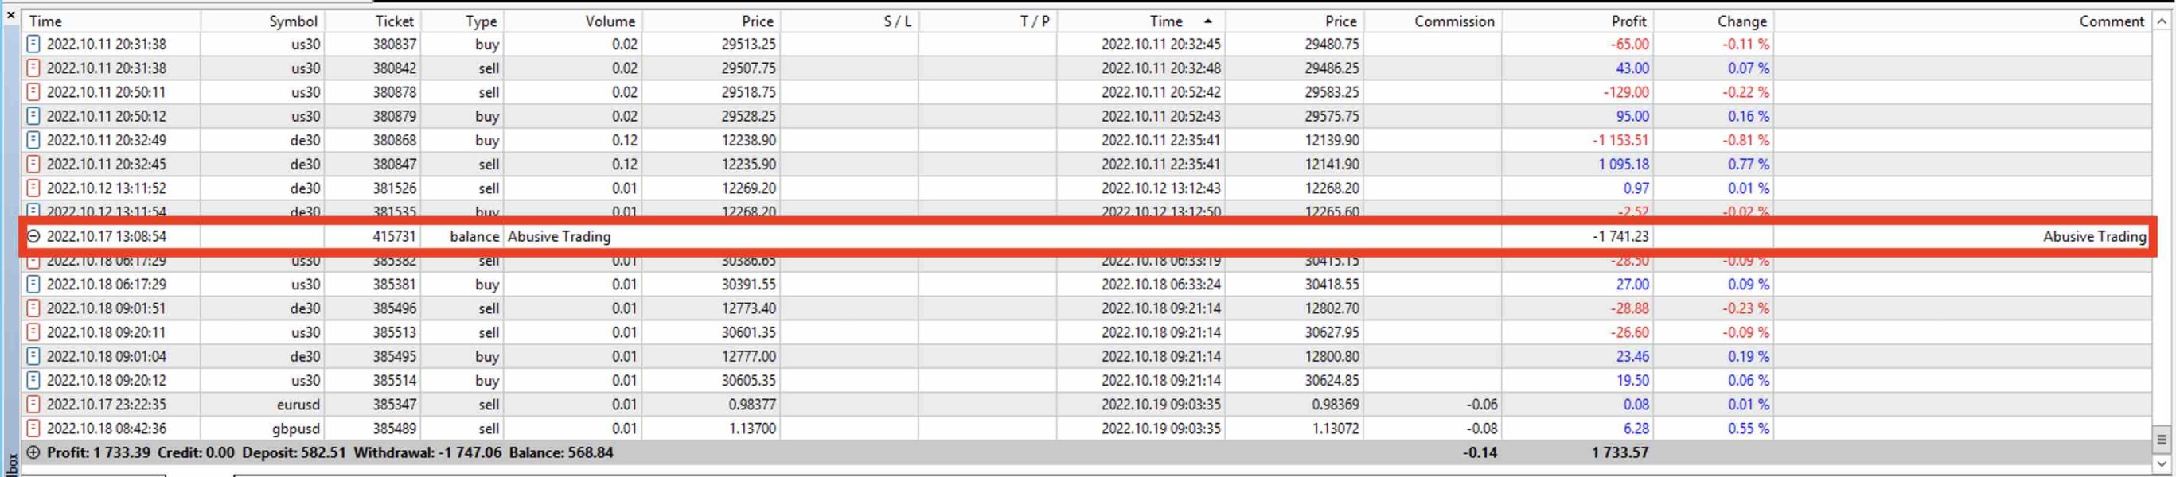Select the 95.00 profit cell
Image resolution: width=2176 pixels, height=477 pixels.
click(x=1632, y=117)
